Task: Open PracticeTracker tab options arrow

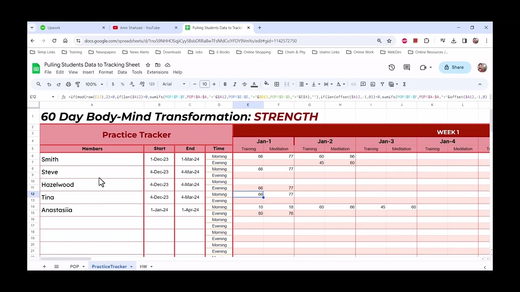Action: pyautogui.click(x=131, y=266)
